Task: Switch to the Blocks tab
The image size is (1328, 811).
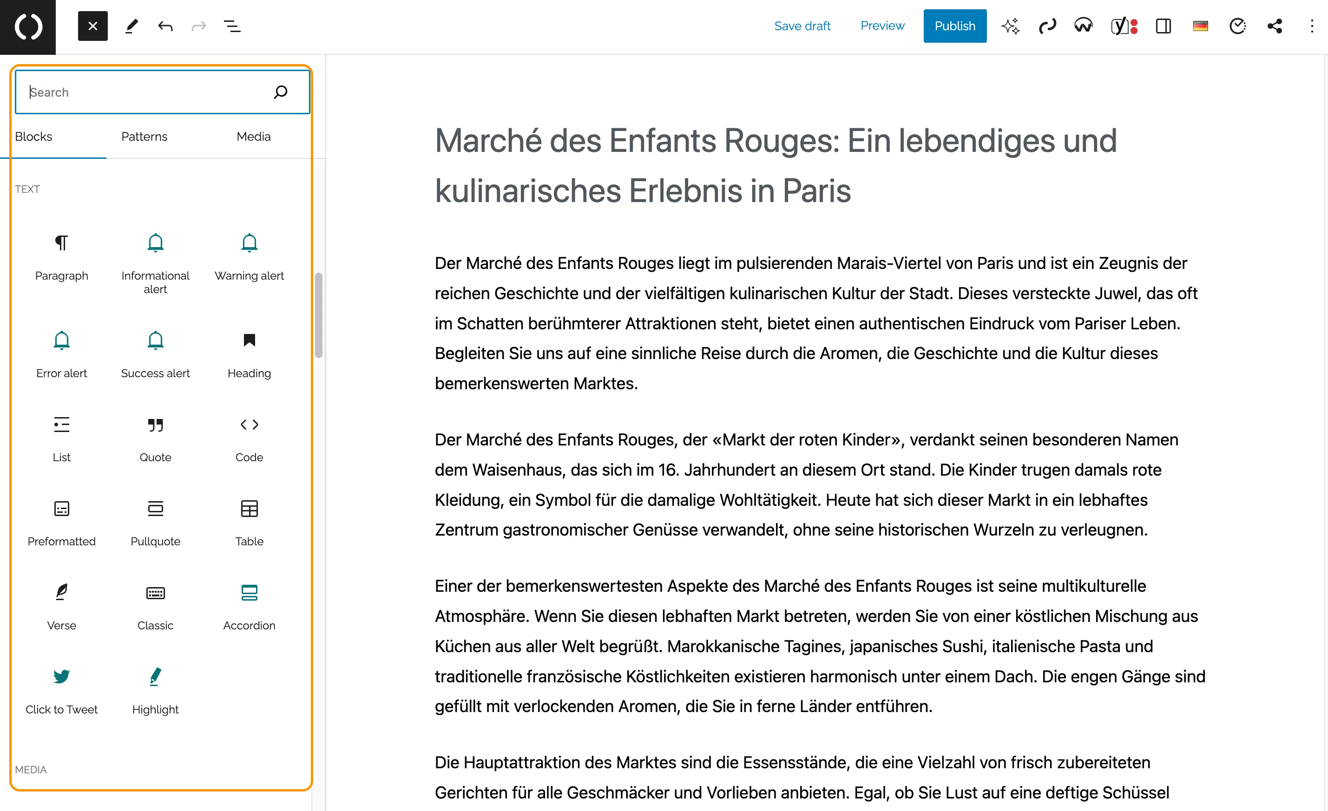Action: click(x=33, y=137)
